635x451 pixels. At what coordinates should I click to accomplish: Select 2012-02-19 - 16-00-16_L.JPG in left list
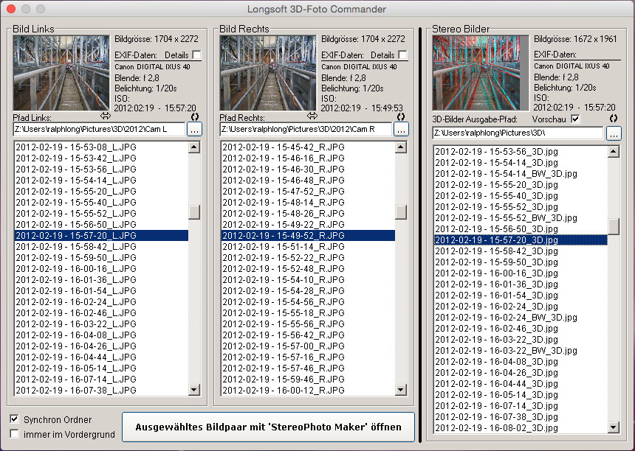[76, 269]
